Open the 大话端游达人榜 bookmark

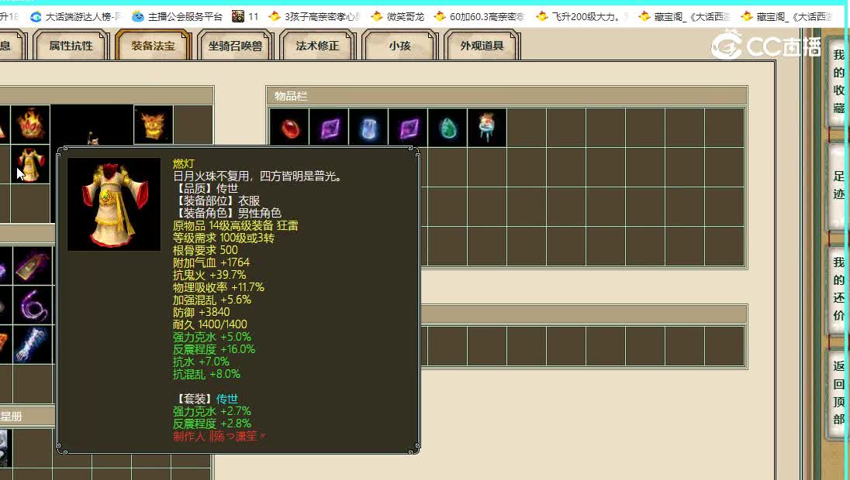pyautogui.click(x=76, y=17)
